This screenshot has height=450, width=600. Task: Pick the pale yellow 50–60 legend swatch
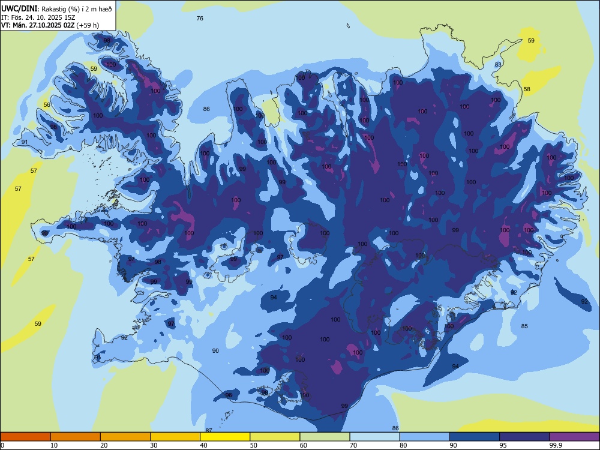click(275, 437)
